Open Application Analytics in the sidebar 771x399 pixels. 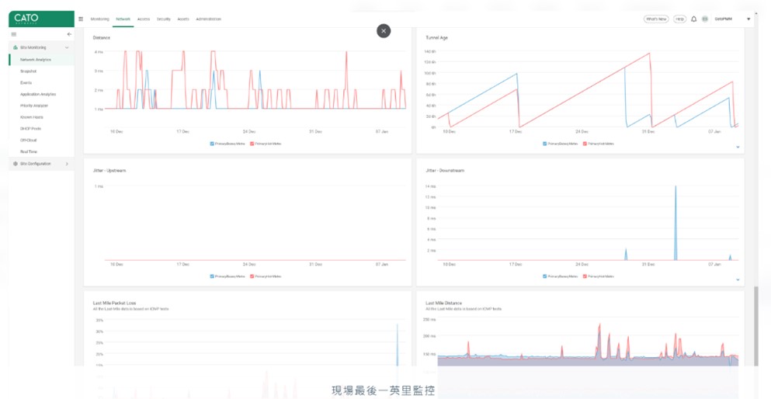coord(38,94)
